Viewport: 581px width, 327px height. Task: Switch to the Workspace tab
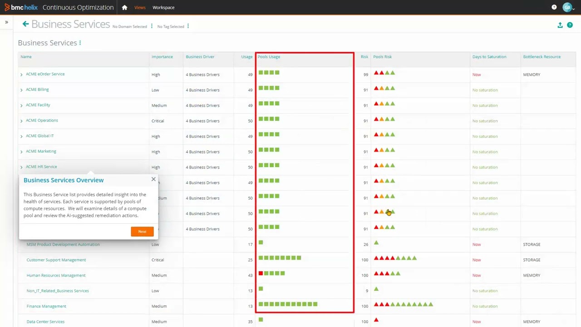pos(163,7)
